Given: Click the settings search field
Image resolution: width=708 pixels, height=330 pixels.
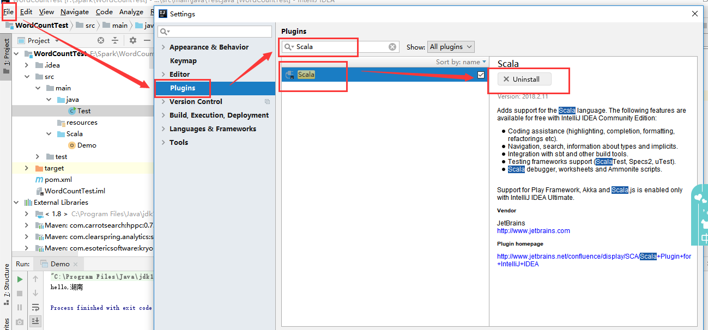Looking at the screenshot, I should (x=215, y=32).
